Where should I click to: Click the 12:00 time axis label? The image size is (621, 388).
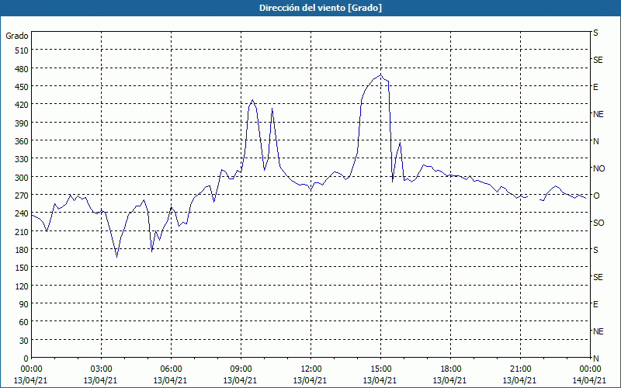[310, 369]
